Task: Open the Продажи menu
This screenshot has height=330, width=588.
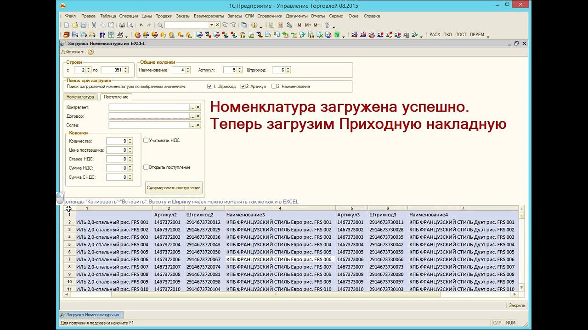Action: click(164, 16)
